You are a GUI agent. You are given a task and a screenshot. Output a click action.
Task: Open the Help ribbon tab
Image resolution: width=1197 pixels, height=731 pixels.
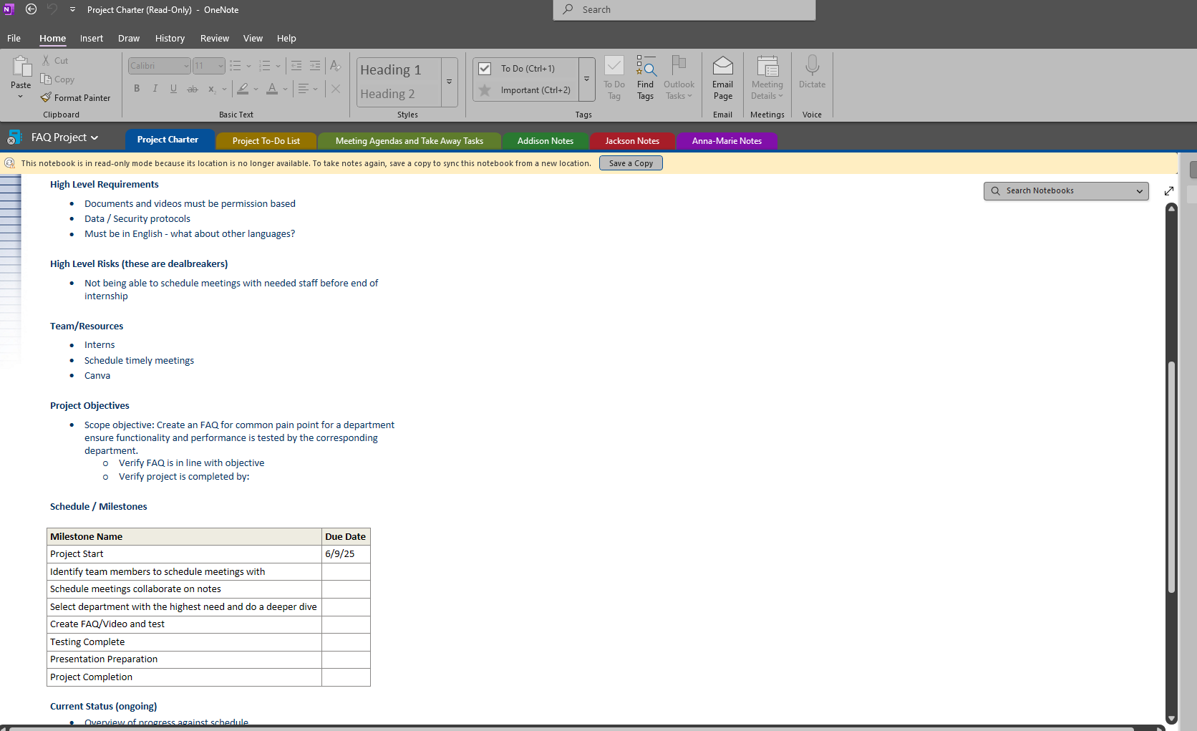286,39
